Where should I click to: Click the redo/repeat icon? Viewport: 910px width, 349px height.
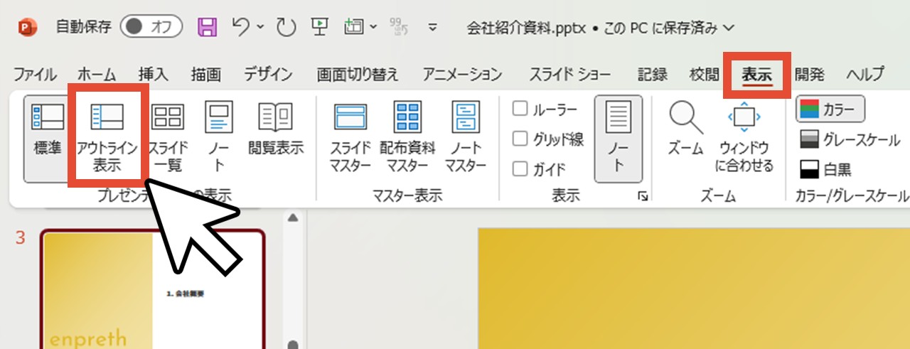point(285,28)
